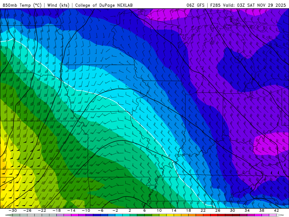Click the 42 label on the color scale
This screenshot has width=289, height=217.
click(276, 210)
